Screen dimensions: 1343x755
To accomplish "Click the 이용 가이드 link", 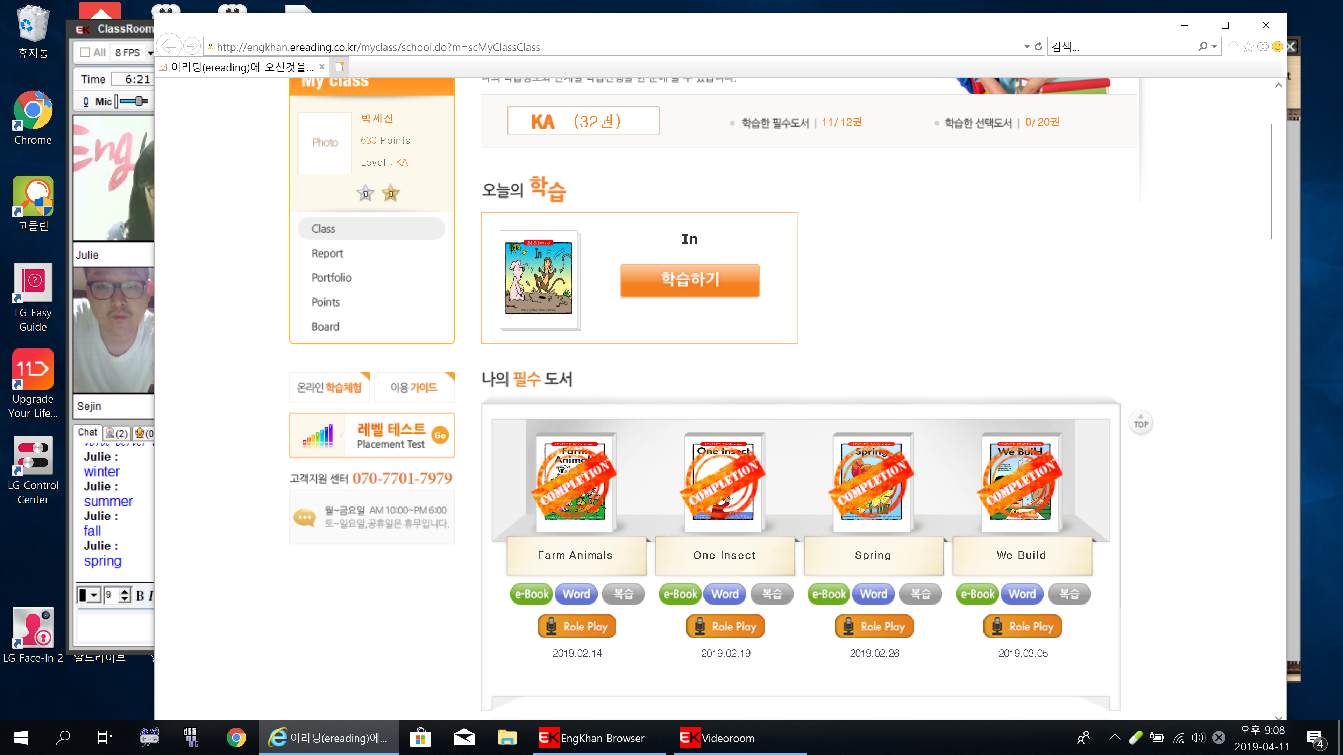I will pos(414,388).
